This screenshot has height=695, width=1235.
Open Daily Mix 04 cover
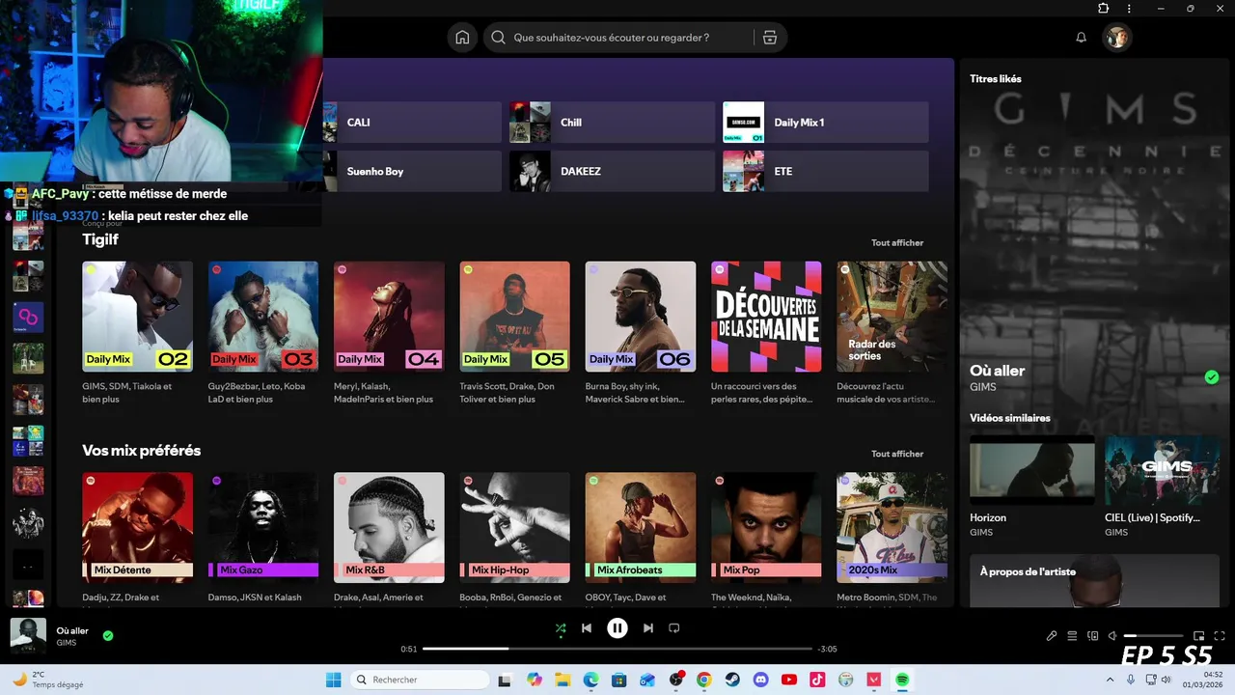pyautogui.click(x=389, y=317)
